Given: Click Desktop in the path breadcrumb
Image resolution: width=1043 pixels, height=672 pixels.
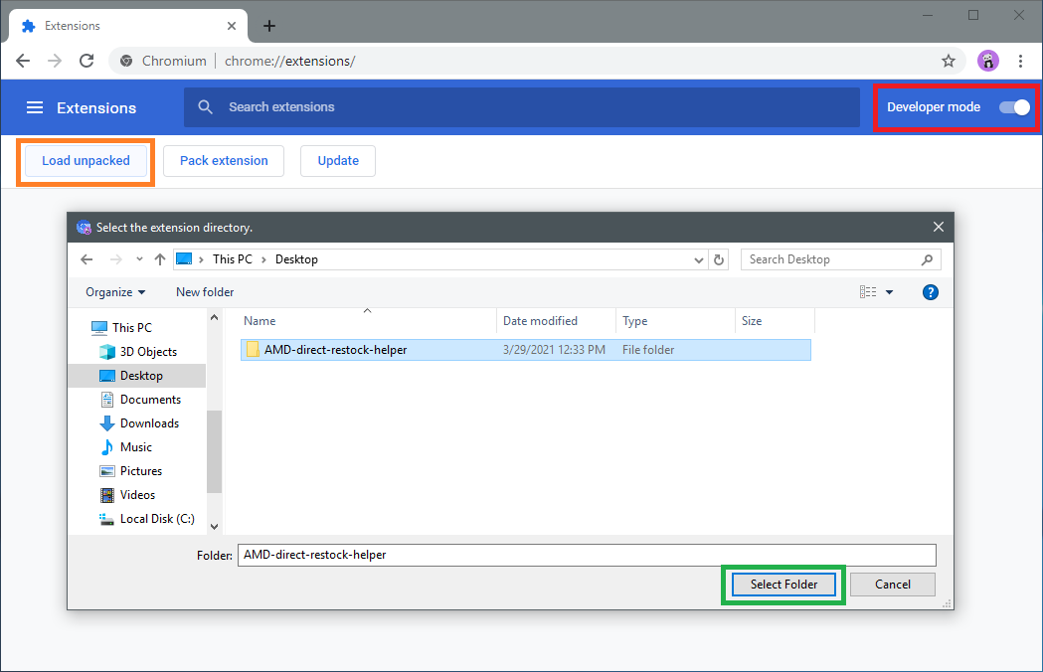Looking at the screenshot, I should [x=296, y=259].
